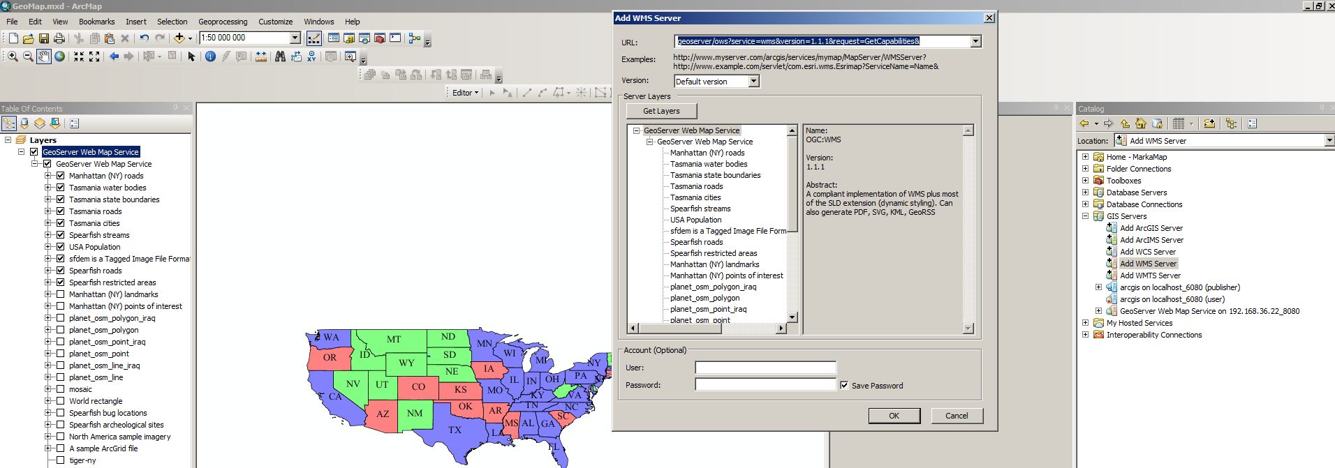The height and width of the screenshot is (468, 1335).
Task: Click the User input field
Action: click(765, 368)
